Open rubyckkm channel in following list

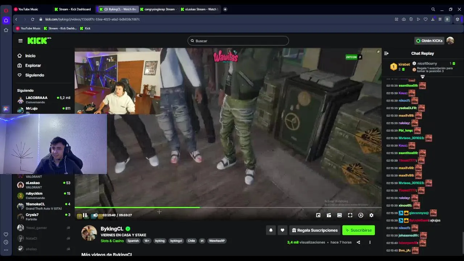pos(43,195)
